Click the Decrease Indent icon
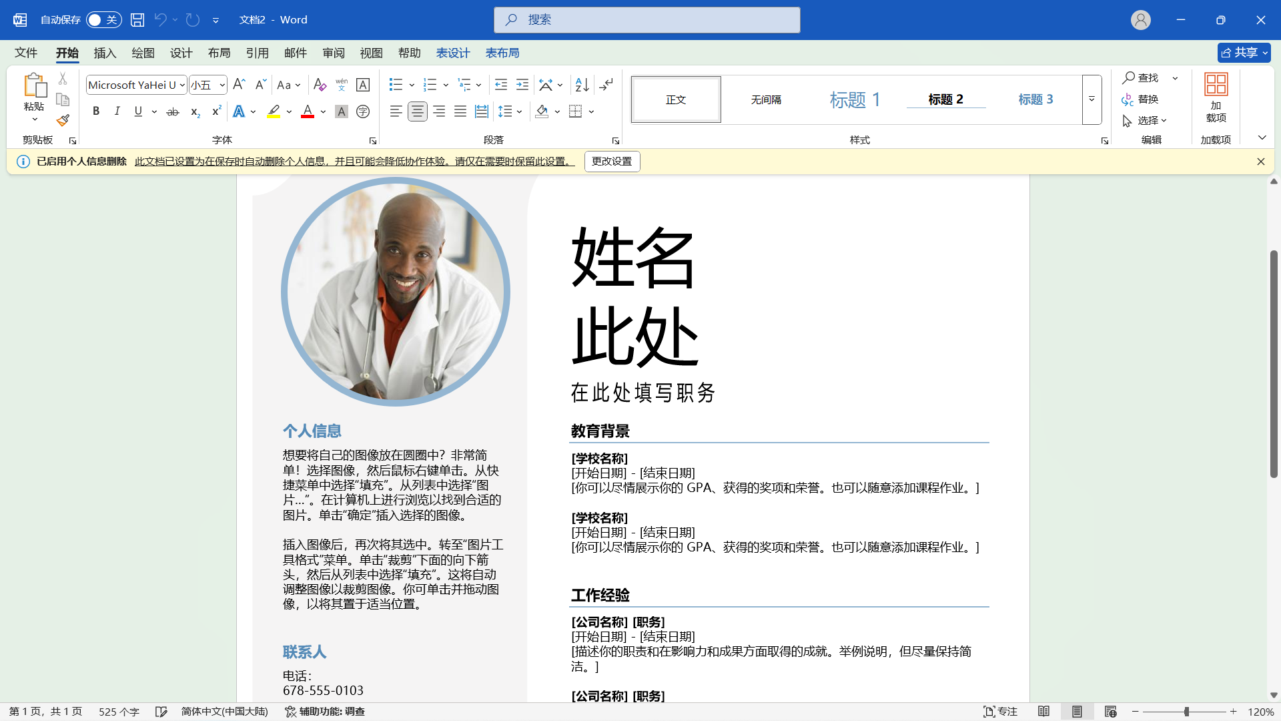 click(501, 85)
